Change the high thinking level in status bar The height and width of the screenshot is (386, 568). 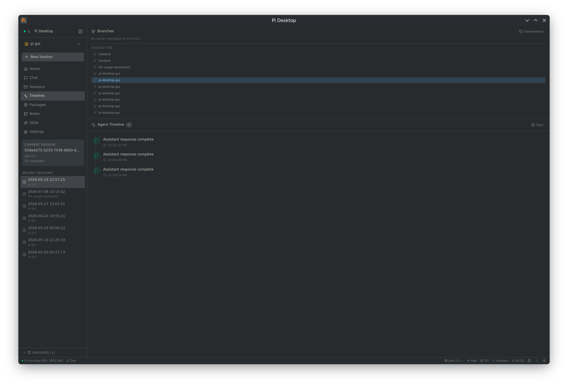[472, 361]
